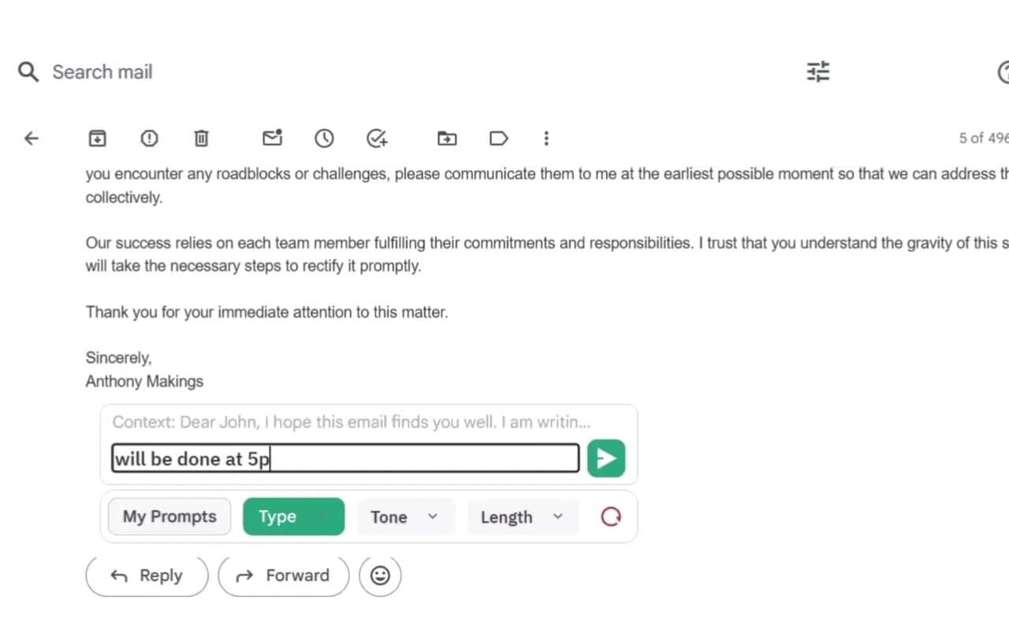
Task: Open the emoji reaction button
Action: click(380, 576)
